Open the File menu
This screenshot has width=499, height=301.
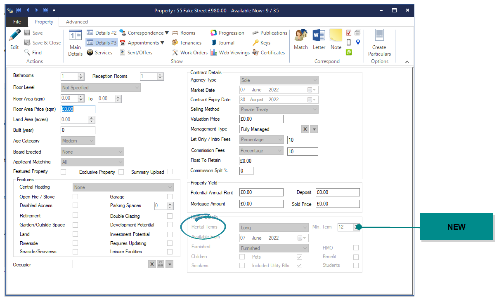click(x=17, y=22)
